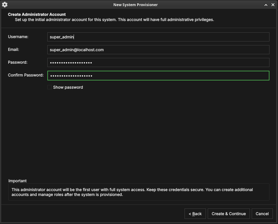Click the gear icon in title bar
This screenshot has height=224, width=278.
point(5,5)
